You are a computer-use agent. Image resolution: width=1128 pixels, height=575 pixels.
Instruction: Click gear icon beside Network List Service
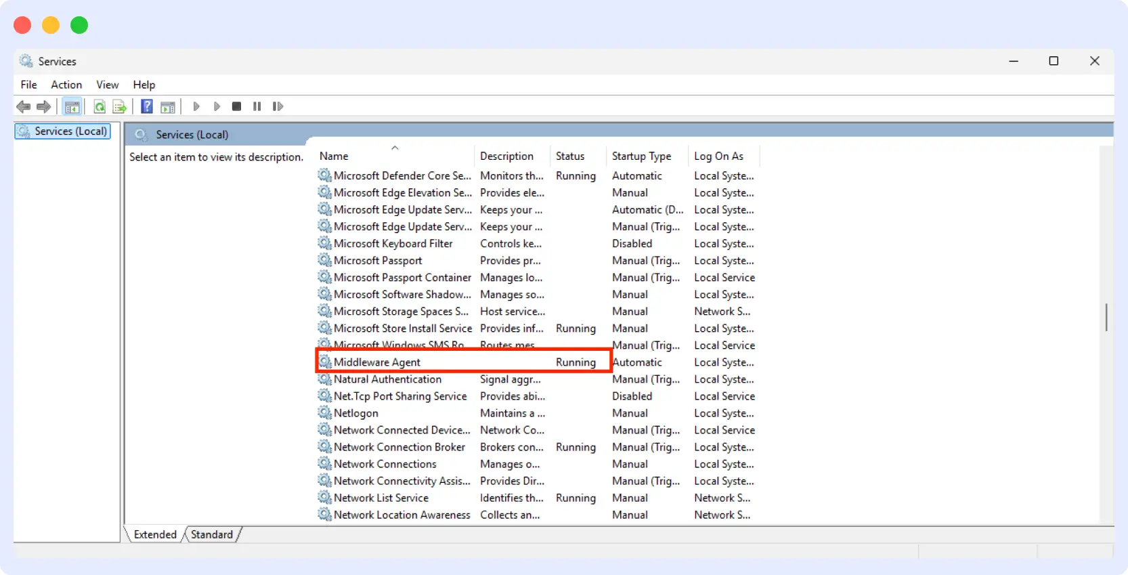tap(325, 497)
